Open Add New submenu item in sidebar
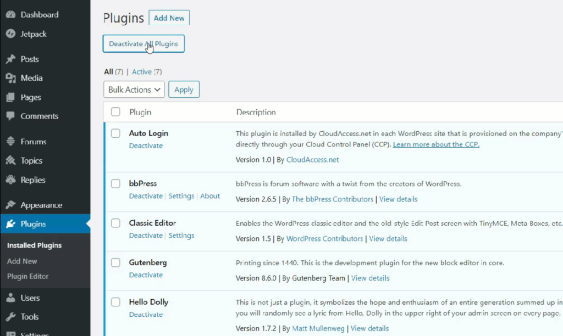 pyautogui.click(x=22, y=261)
